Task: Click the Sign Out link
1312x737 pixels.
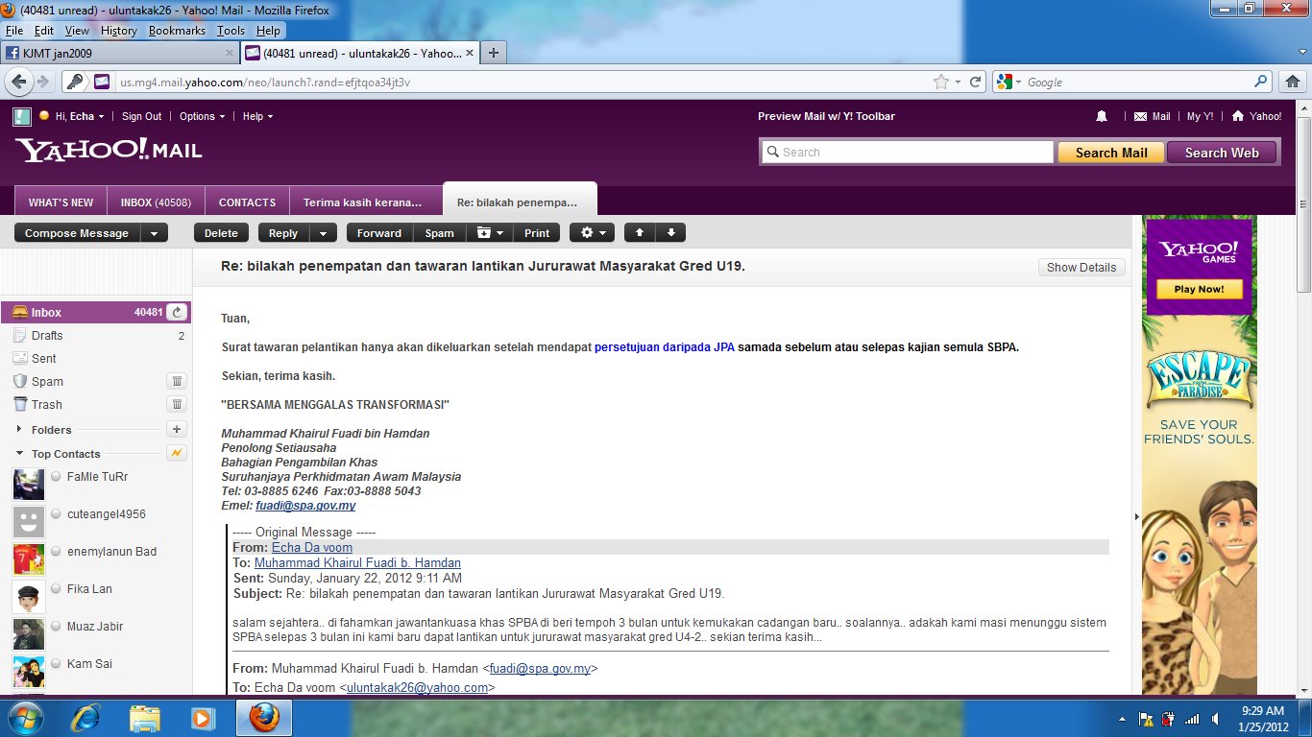Action: click(x=141, y=116)
